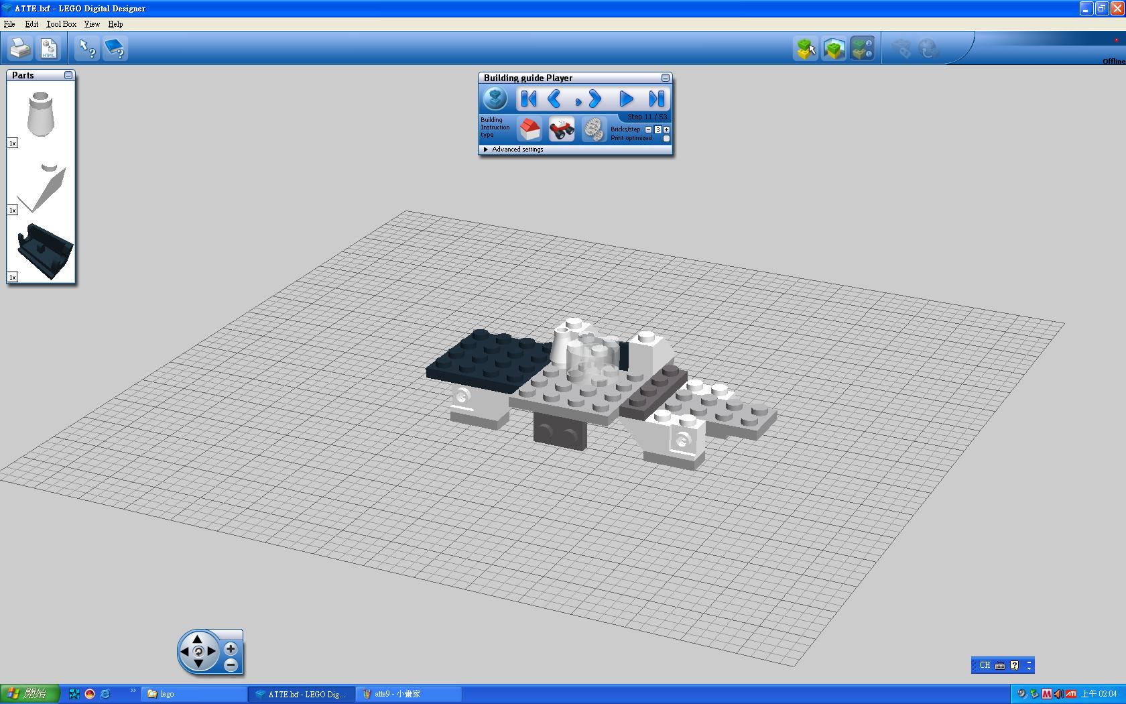Open the Help menu
Screen dimensions: 1126x704
coord(115,24)
